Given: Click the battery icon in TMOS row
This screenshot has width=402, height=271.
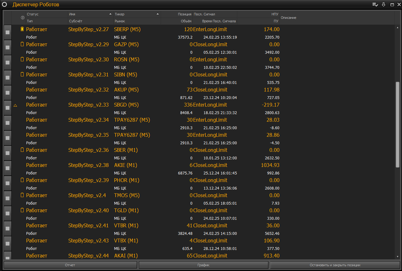Looking at the screenshot, I should click(22, 195).
